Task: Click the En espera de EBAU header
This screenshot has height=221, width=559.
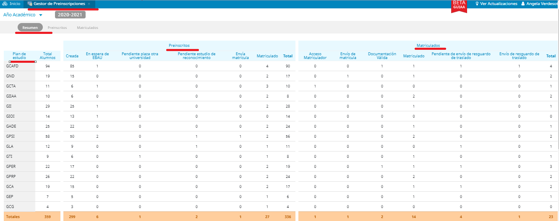Action: coord(97,56)
